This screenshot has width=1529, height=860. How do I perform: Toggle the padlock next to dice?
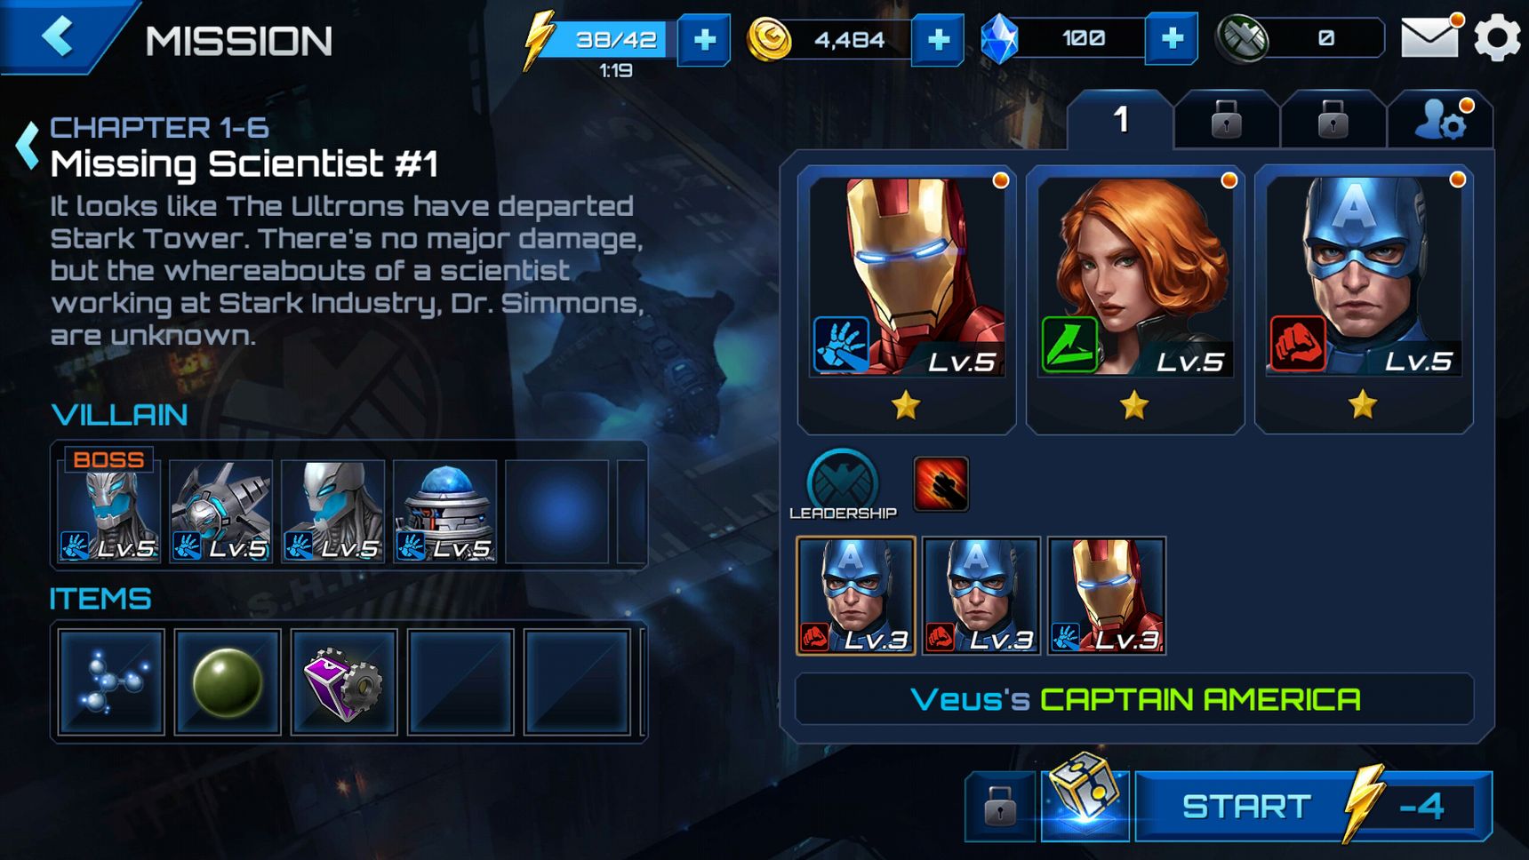click(1001, 807)
